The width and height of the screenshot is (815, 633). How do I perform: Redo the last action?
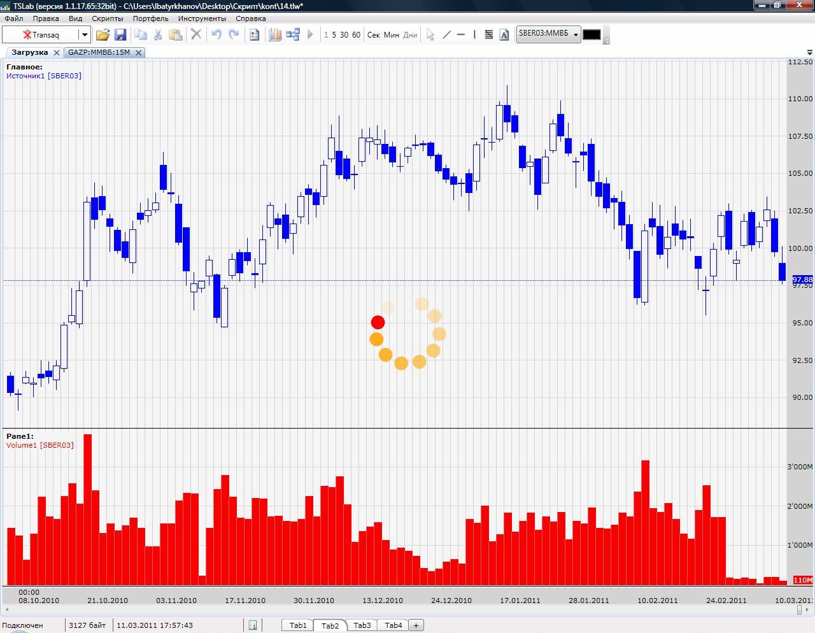coord(234,34)
